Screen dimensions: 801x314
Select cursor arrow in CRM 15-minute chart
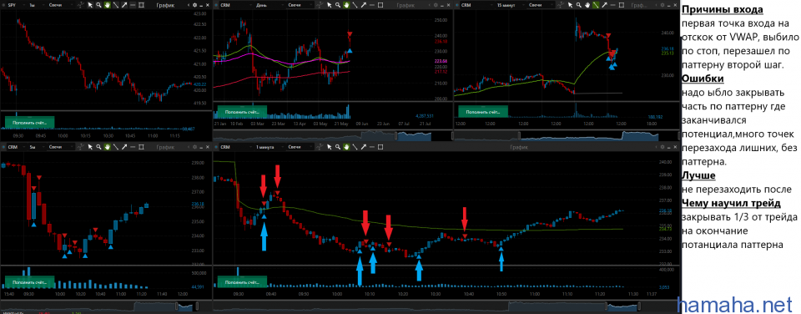[x=570, y=5]
